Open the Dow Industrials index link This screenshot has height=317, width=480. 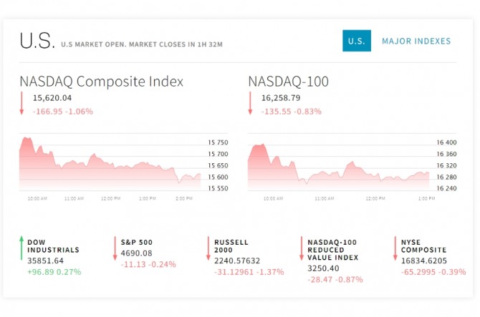point(53,246)
